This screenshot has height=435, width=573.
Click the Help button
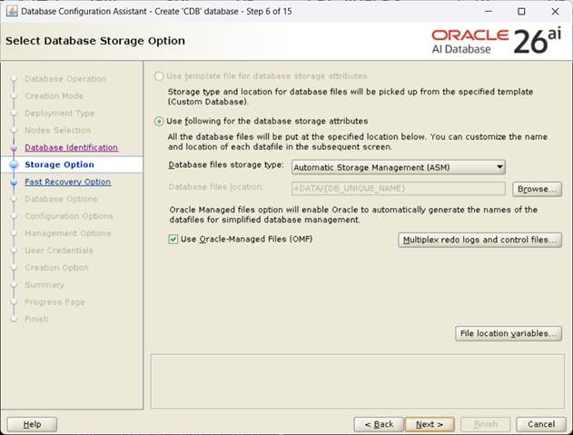pos(32,424)
